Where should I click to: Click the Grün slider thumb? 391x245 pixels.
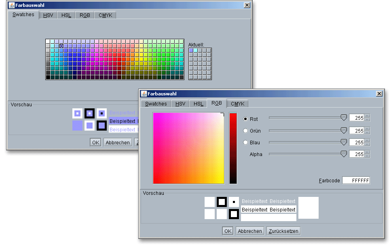pos(344,130)
